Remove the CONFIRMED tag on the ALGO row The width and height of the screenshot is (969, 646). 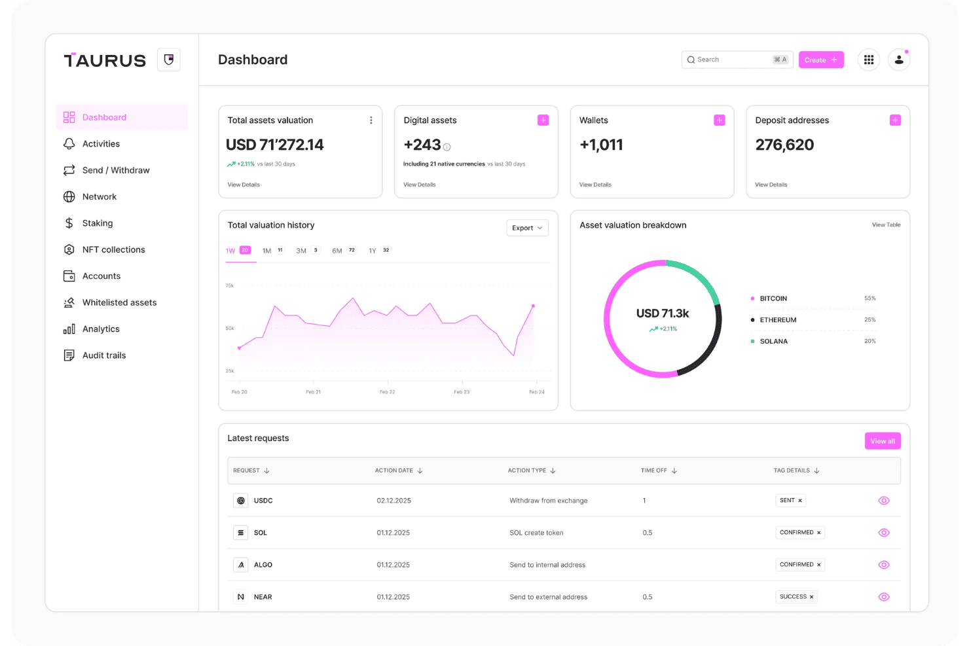[x=819, y=565]
